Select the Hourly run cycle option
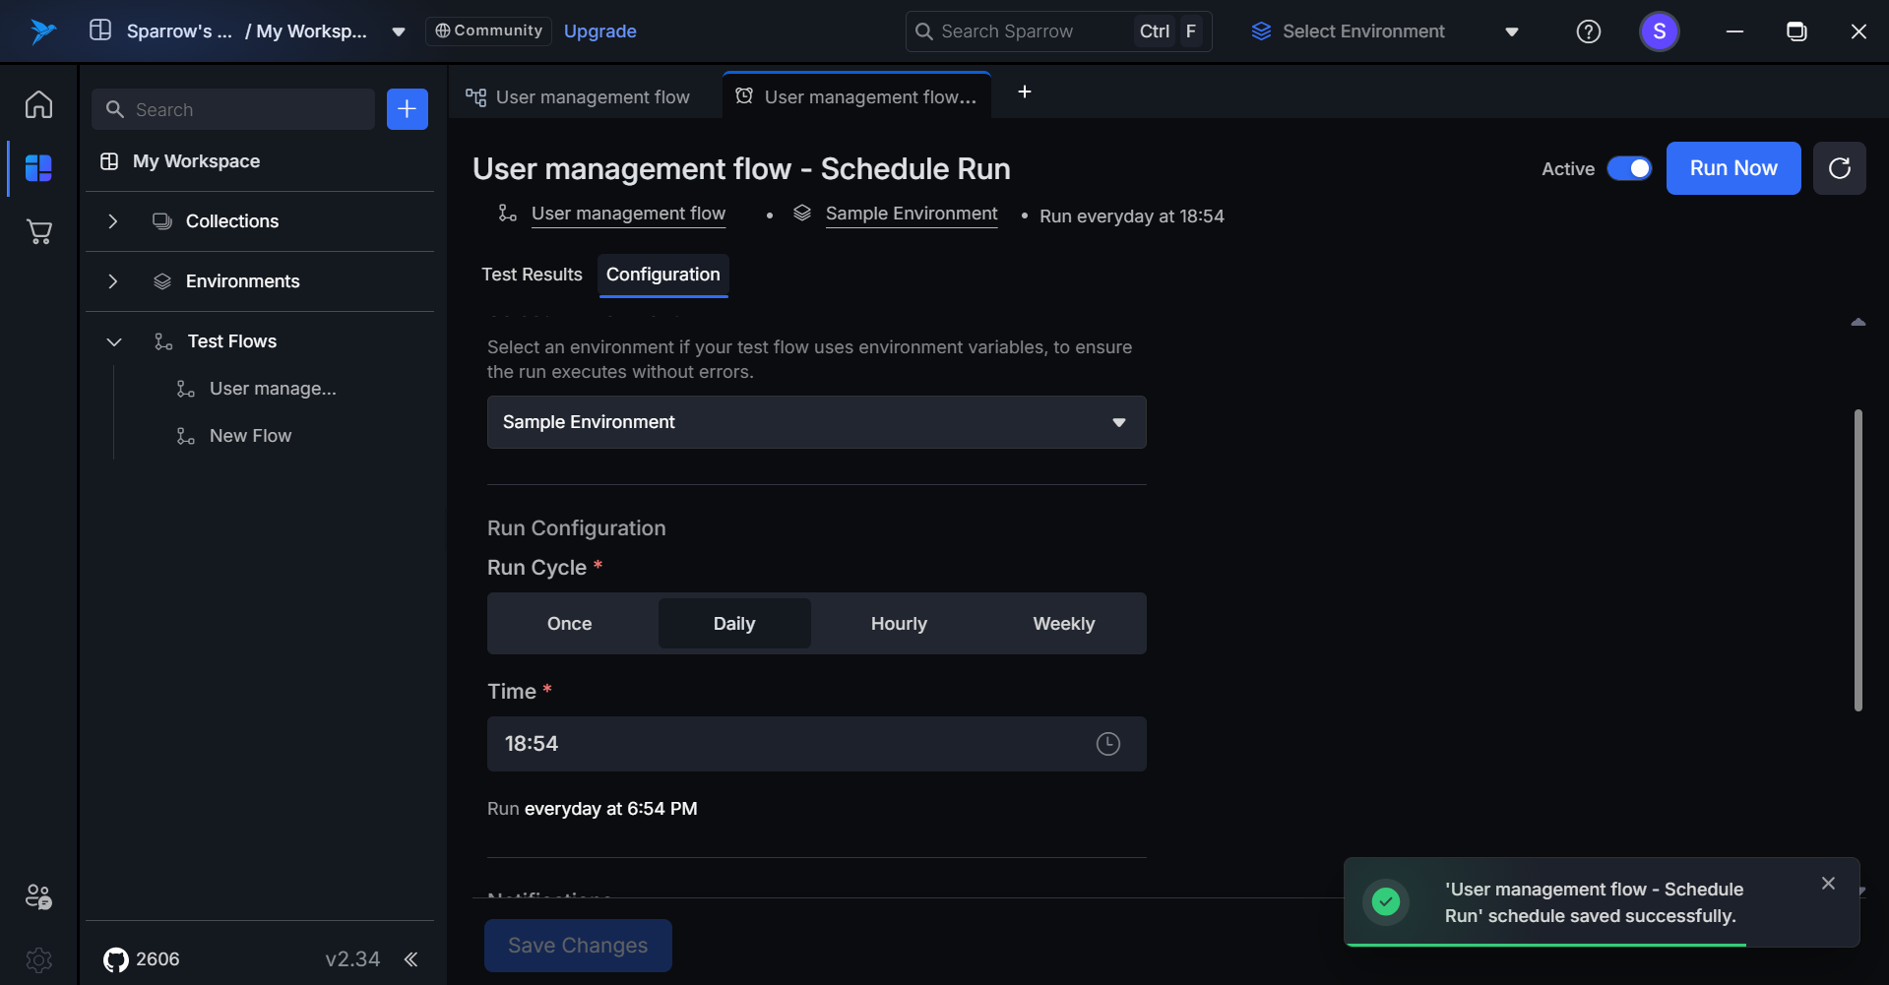 pos(899,624)
